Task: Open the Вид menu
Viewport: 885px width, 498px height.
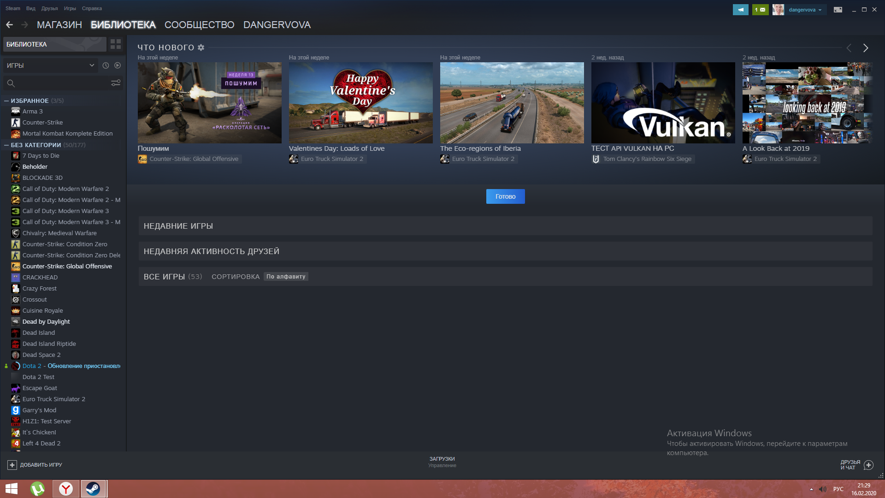Action: pyautogui.click(x=31, y=8)
